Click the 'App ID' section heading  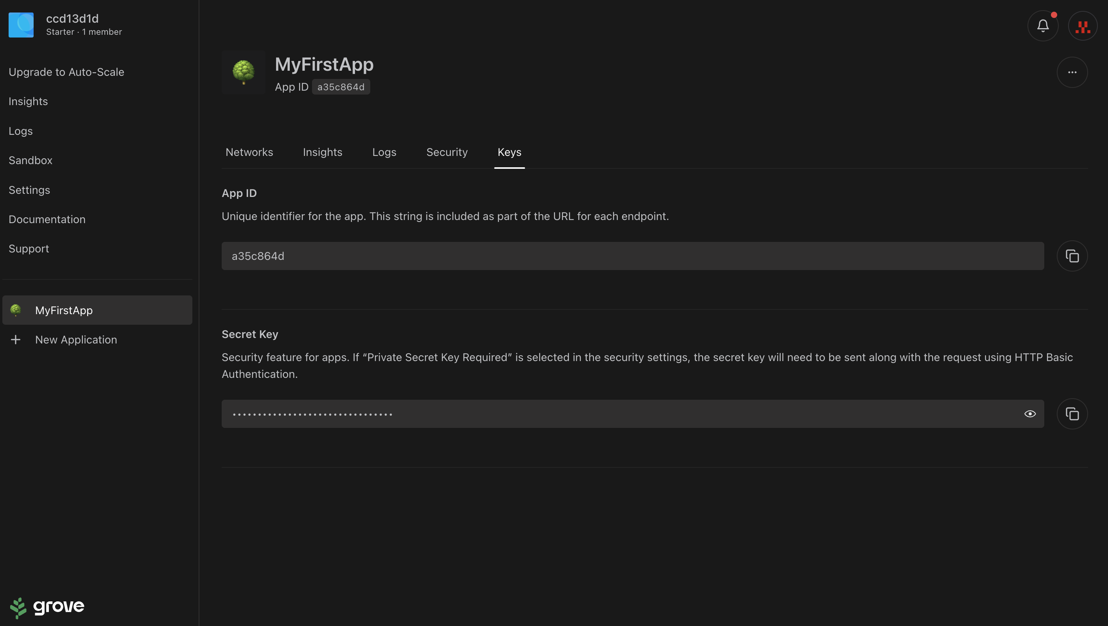coord(239,193)
